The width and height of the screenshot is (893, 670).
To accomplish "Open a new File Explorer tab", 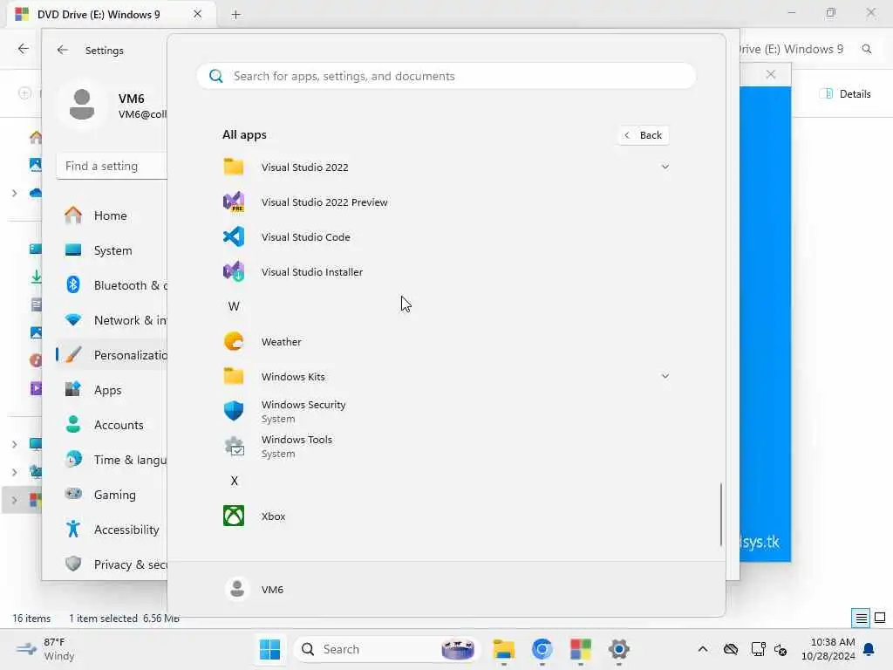I will click(x=235, y=15).
